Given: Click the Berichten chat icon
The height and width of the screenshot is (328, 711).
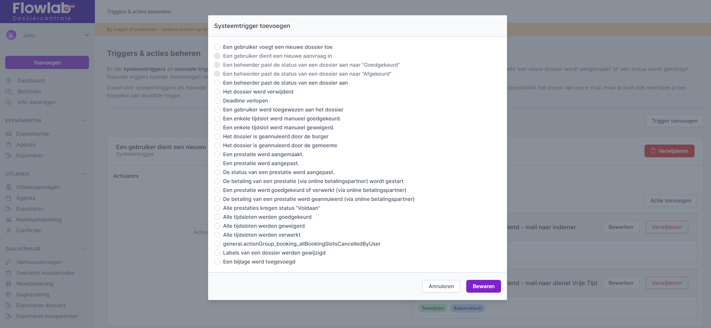Looking at the screenshot, I should (9, 91).
